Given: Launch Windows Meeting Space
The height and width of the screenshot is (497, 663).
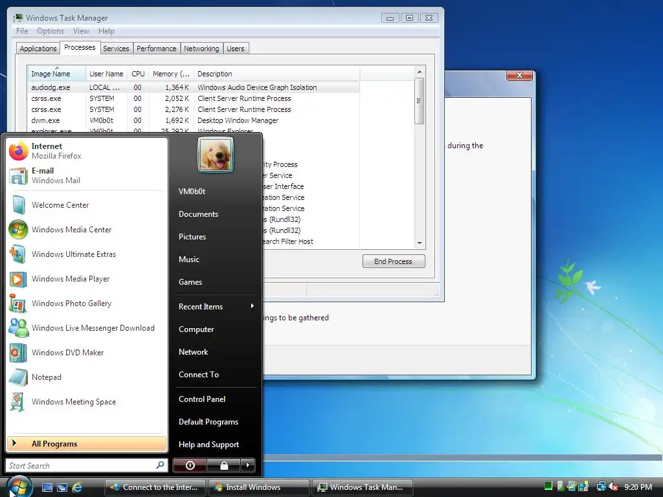Looking at the screenshot, I should coord(87,401).
